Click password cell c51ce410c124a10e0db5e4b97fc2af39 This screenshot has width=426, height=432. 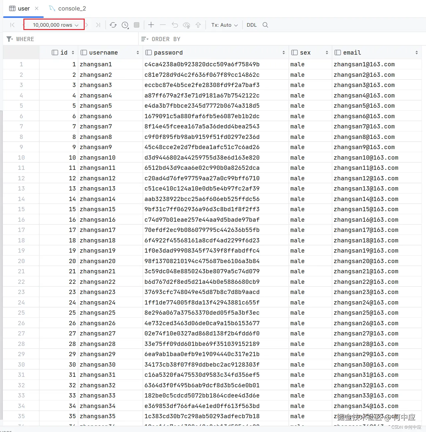click(x=216, y=188)
